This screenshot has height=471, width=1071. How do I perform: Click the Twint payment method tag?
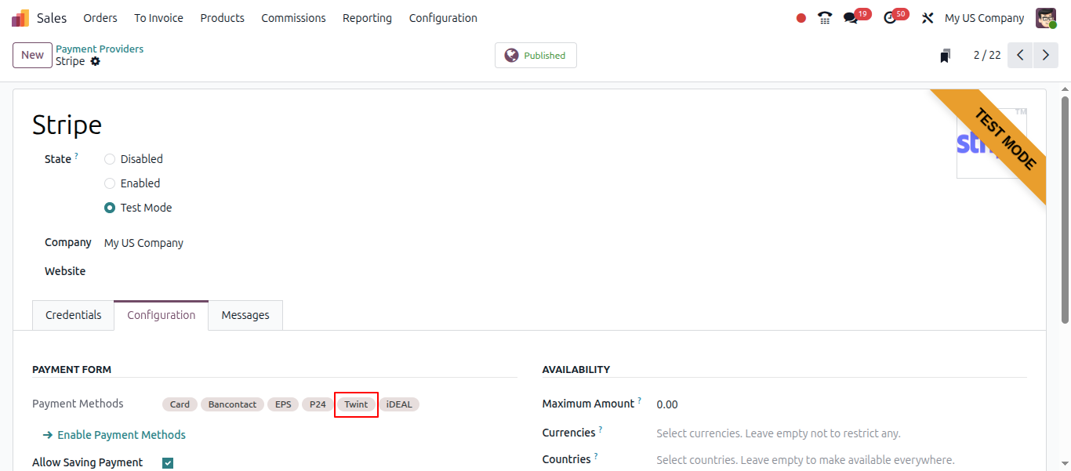(356, 404)
